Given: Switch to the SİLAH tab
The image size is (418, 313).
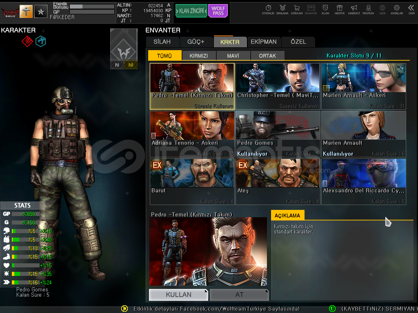Looking at the screenshot, I should point(162,42).
